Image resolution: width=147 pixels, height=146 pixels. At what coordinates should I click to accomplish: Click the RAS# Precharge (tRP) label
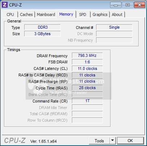point(48,82)
